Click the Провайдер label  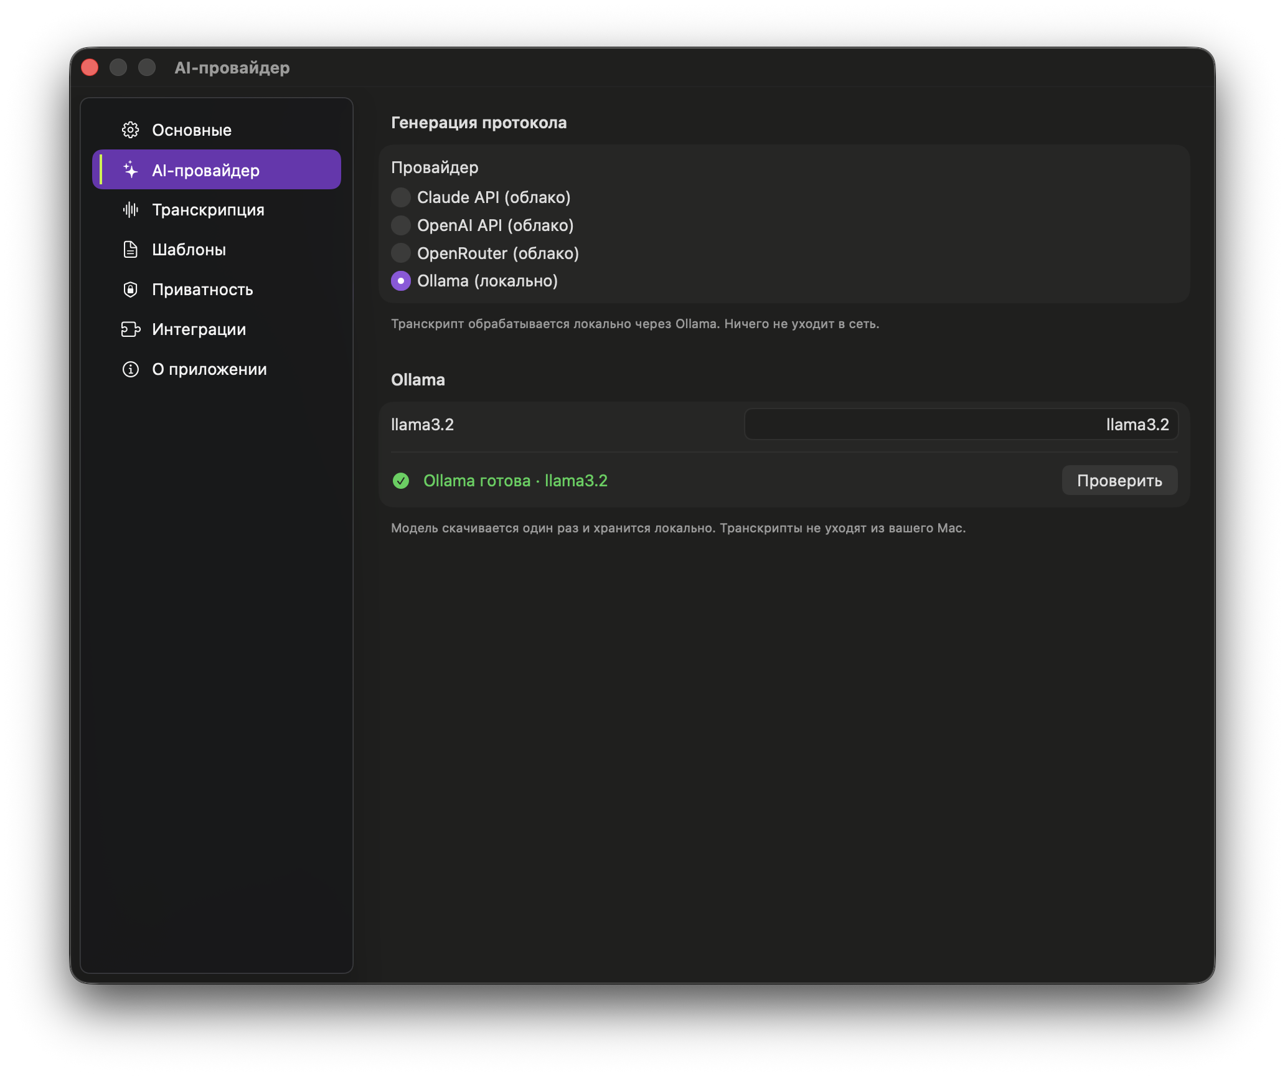tap(435, 168)
